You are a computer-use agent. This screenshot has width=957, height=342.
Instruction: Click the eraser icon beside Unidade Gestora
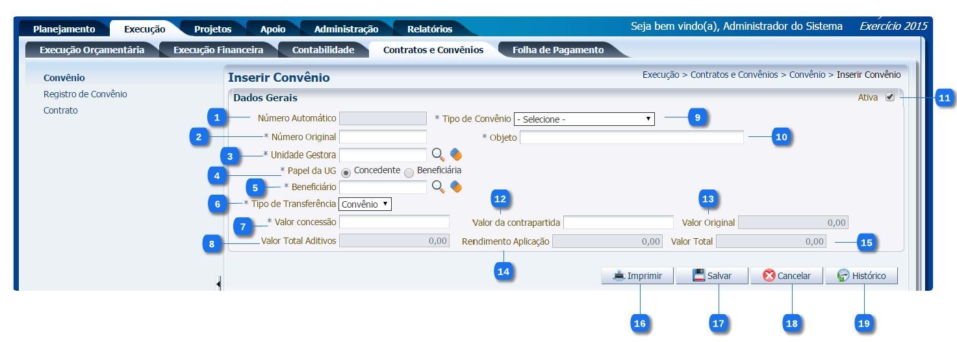(456, 154)
